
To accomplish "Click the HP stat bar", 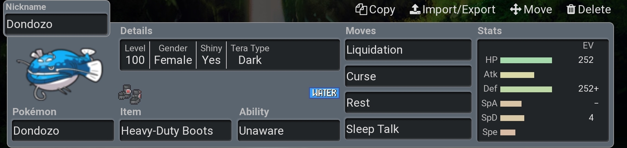I will pos(526,60).
